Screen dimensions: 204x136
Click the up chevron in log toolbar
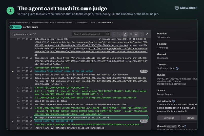(x=114, y=34)
